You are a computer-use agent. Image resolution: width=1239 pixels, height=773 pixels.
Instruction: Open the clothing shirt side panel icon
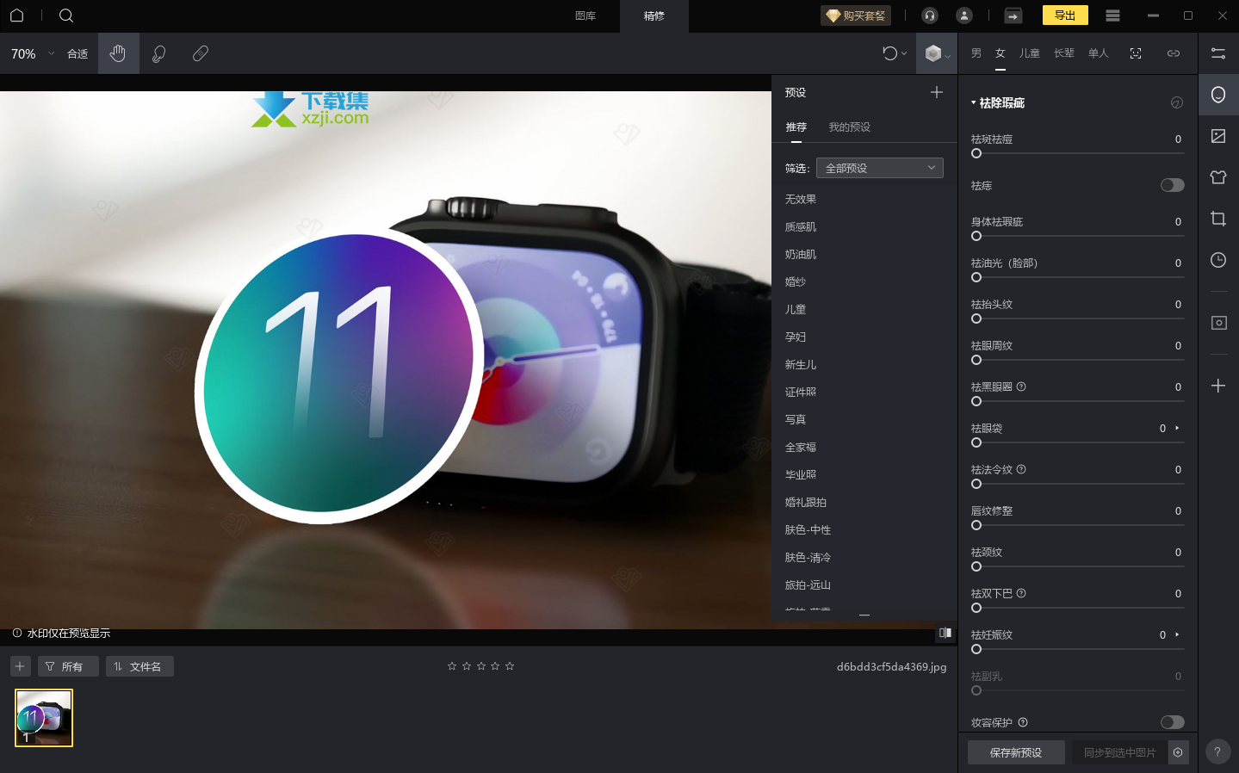pos(1218,177)
